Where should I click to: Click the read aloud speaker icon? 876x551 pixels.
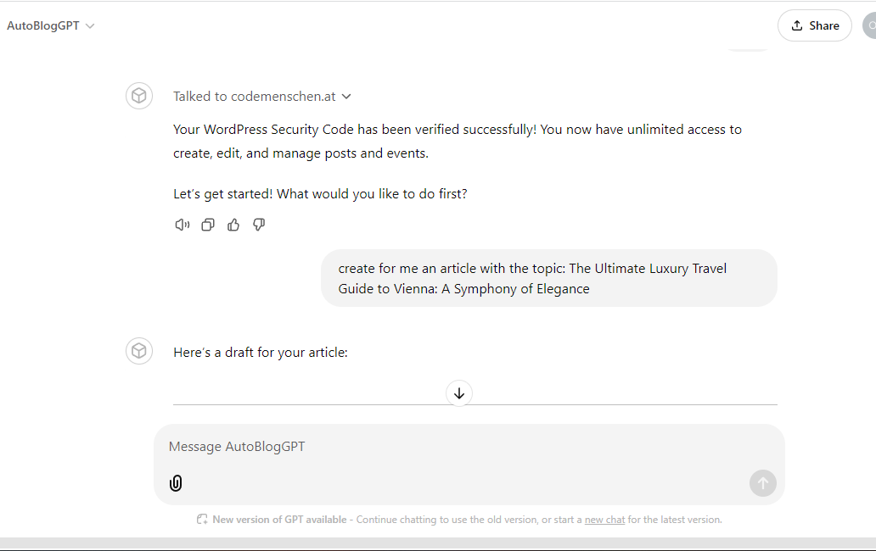tap(182, 225)
